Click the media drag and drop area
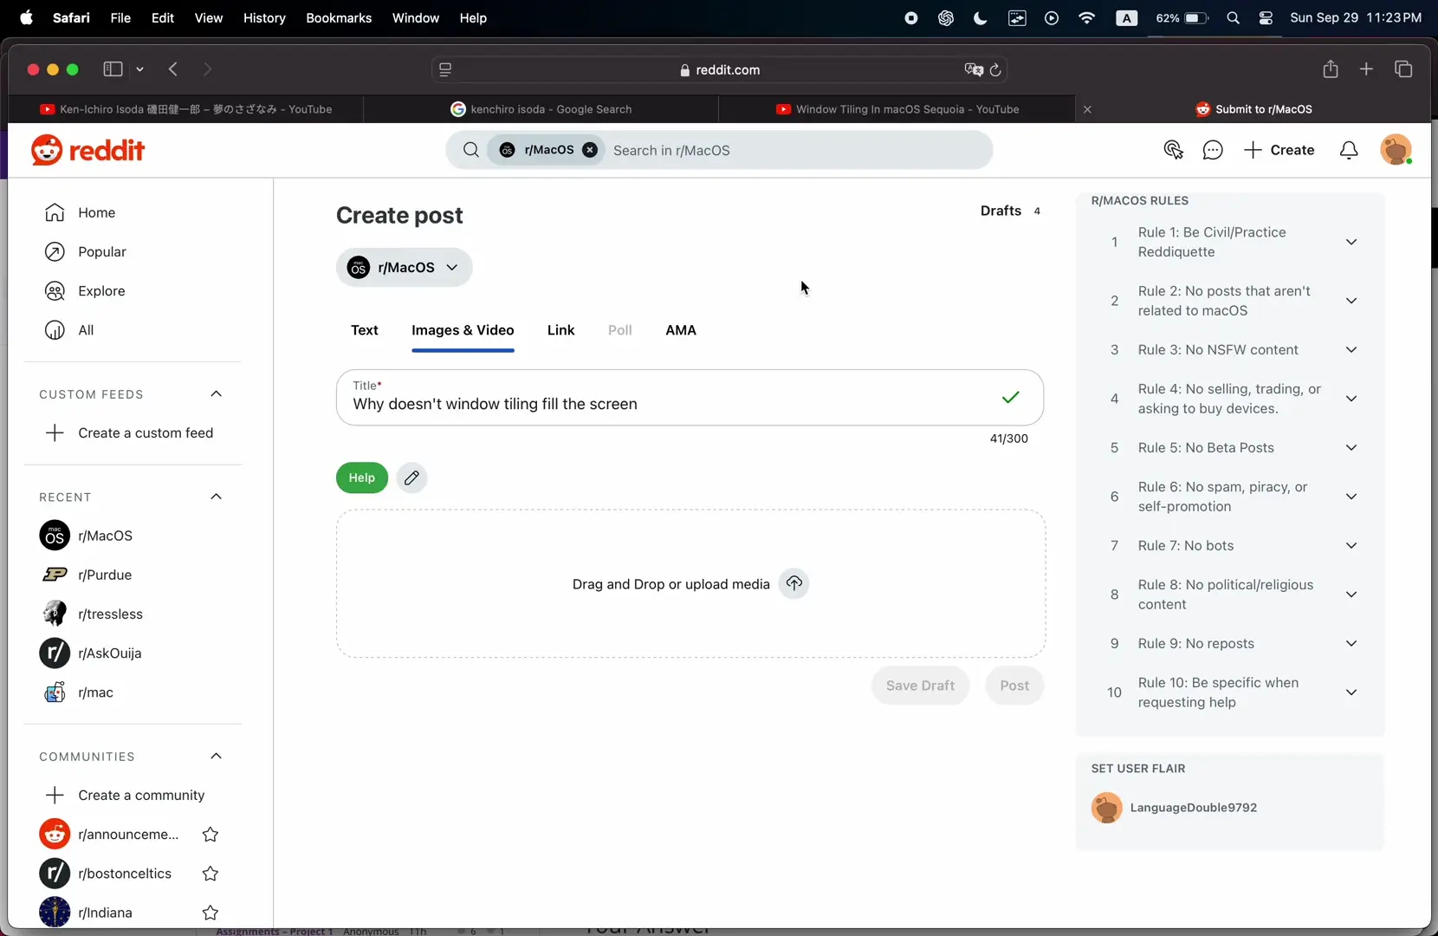This screenshot has width=1438, height=936. click(690, 583)
